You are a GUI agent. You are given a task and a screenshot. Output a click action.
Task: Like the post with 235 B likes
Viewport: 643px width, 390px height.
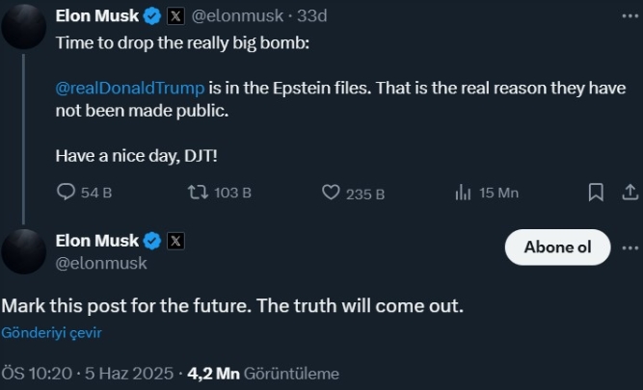tap(353, 193)
